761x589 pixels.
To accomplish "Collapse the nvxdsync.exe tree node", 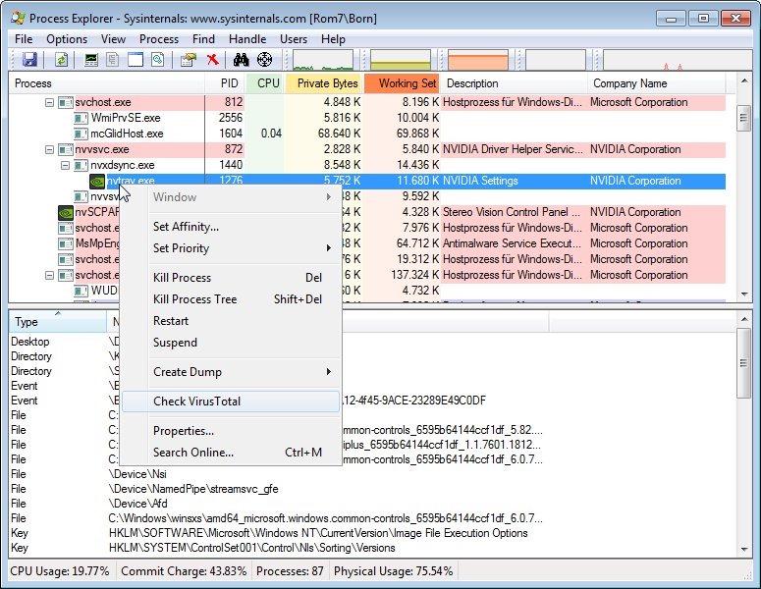I will click(65, 166).
